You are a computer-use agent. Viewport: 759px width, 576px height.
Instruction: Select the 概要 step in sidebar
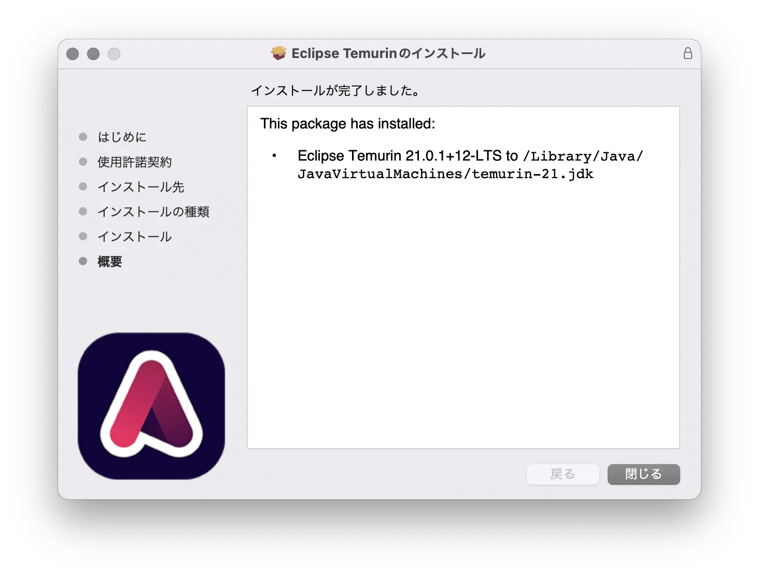click(110, 261)
